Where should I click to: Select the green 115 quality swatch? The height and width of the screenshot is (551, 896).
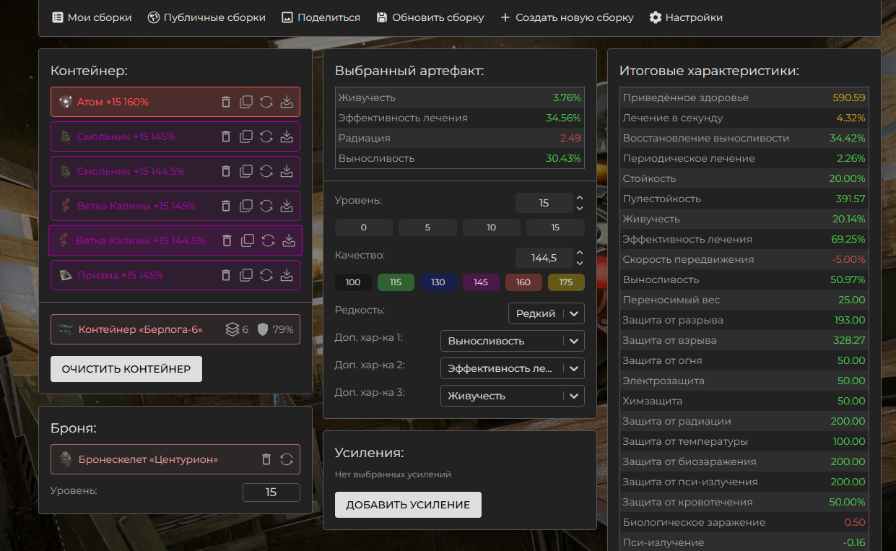(396, 282)
